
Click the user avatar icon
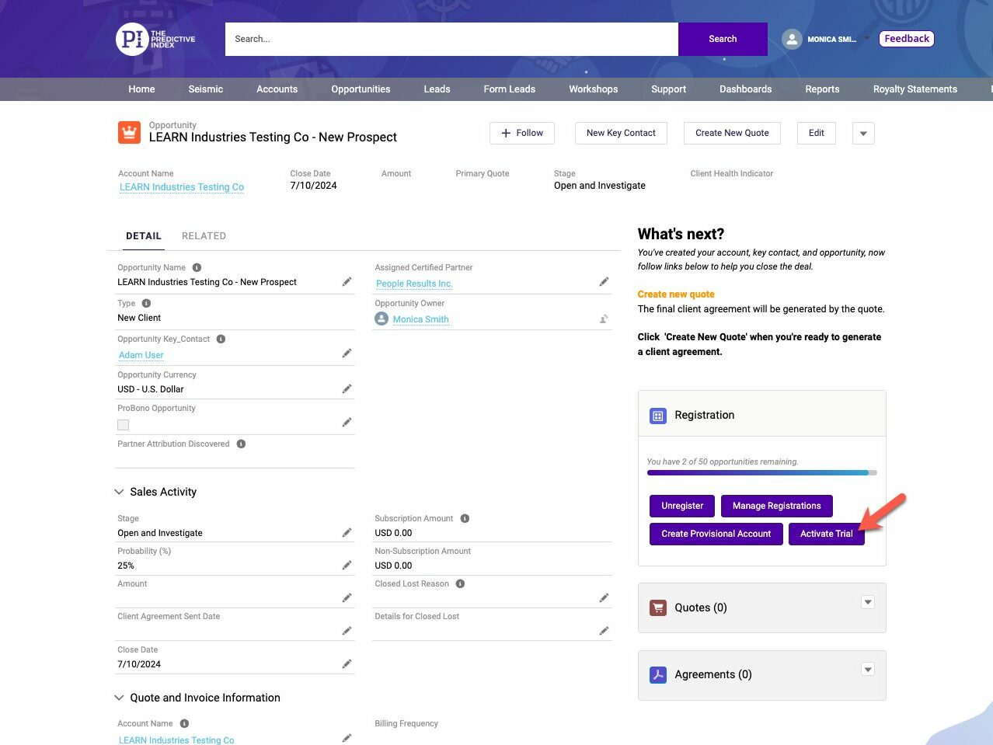point(791,40)
